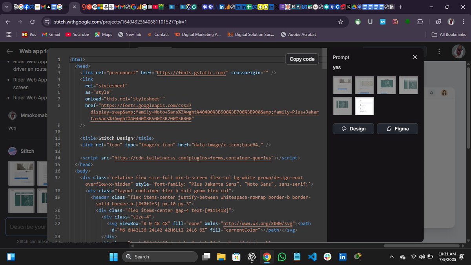Select the first prompt thumbnail image

click(x=342, y=85)
